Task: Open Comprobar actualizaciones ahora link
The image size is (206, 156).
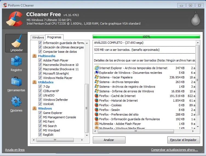Action: coord(174,150)
